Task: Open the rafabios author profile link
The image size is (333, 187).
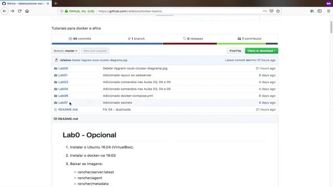Action: coord(66,60)
